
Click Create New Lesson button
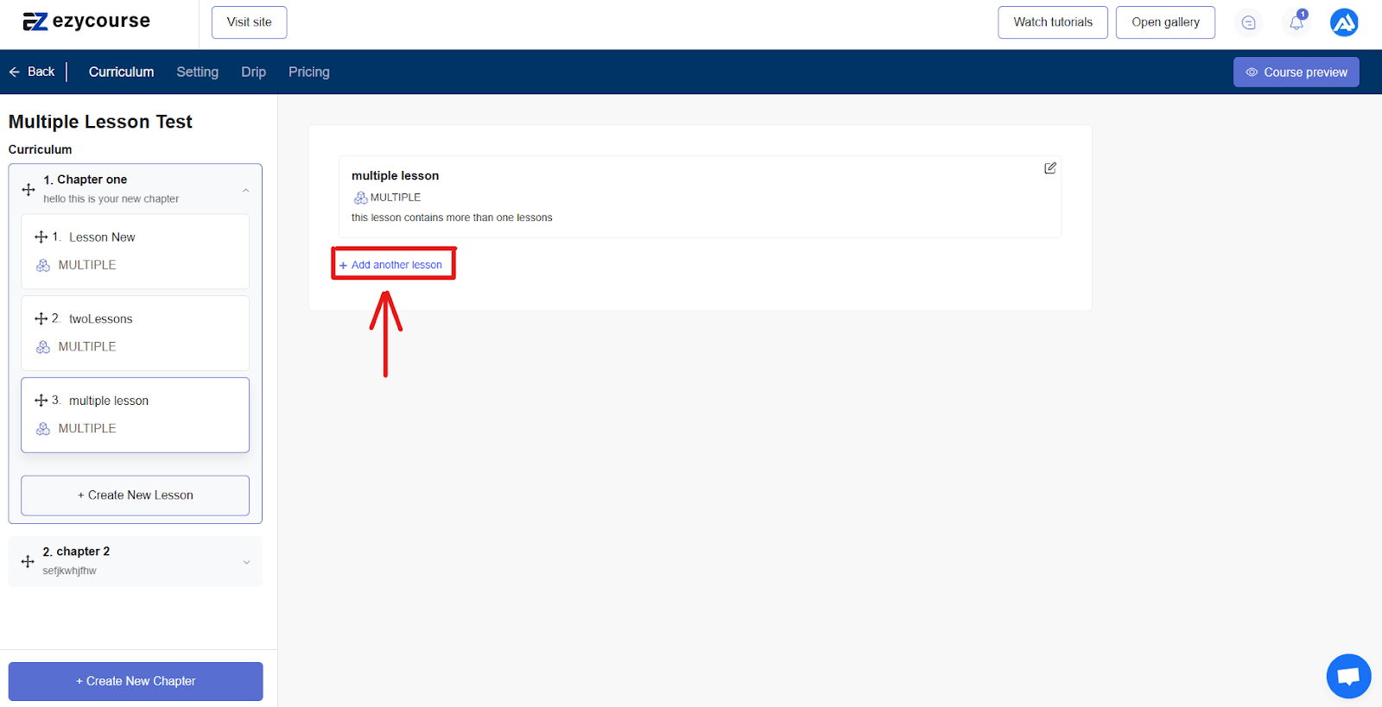click(135, 496)
